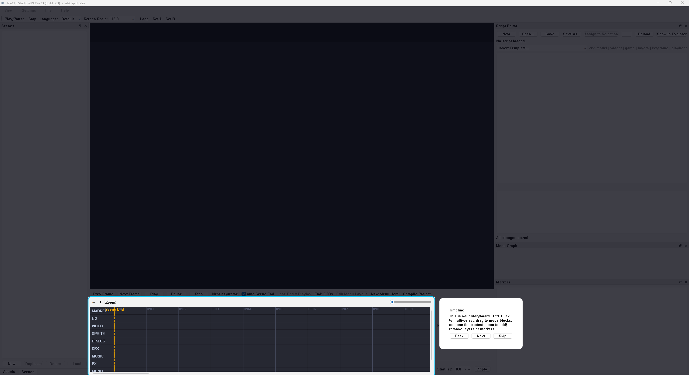The image size is (689, 375).
Task: Click the timeline zoom out minus icon
Action: pos(94,302)
